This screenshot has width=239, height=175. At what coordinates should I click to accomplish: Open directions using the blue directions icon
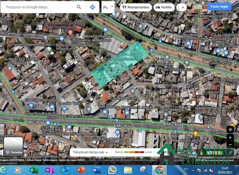click(x=93, y=7)
